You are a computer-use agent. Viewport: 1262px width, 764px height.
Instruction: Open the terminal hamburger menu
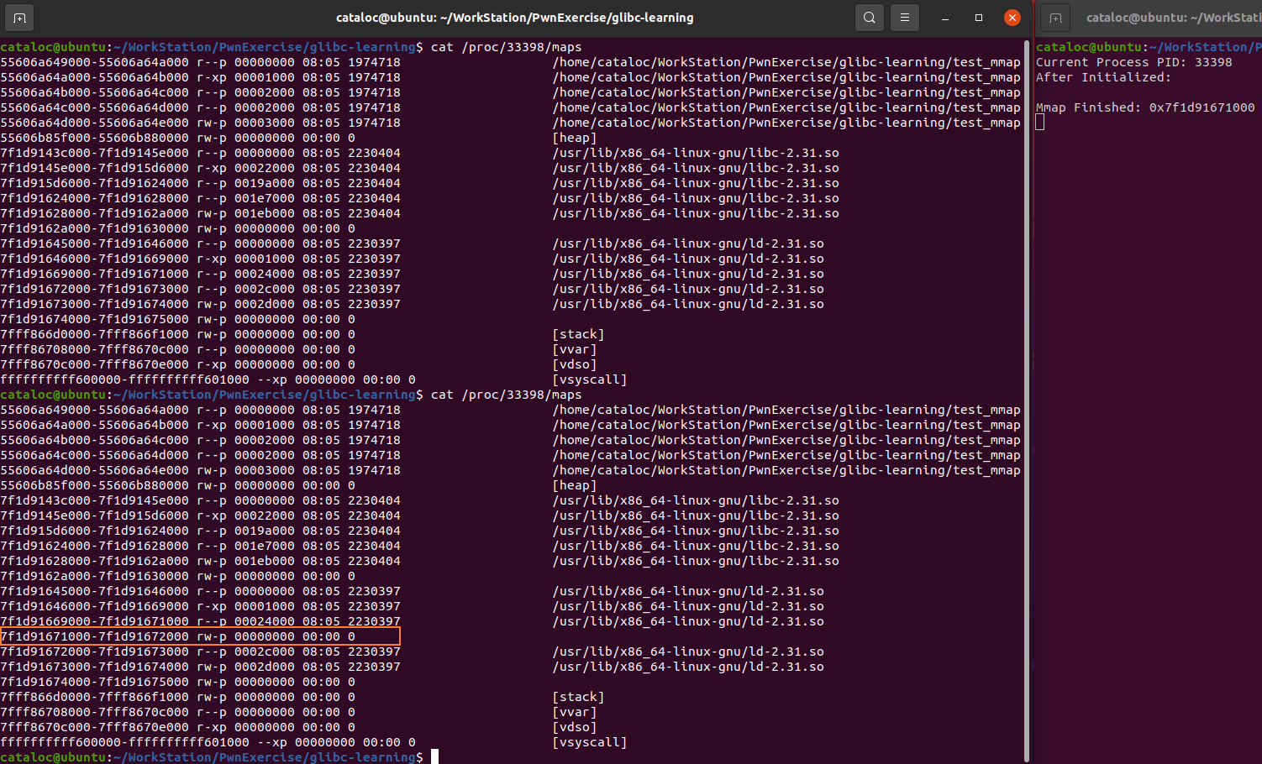(x=905, y=18)
